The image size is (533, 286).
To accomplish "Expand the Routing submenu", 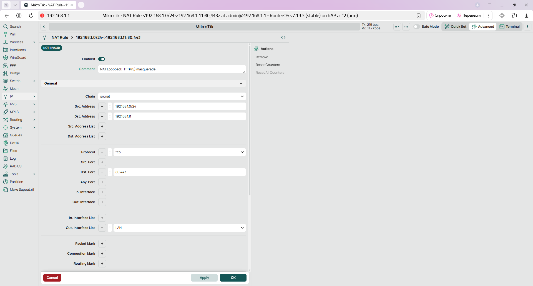I will click(x=34, y=120).
